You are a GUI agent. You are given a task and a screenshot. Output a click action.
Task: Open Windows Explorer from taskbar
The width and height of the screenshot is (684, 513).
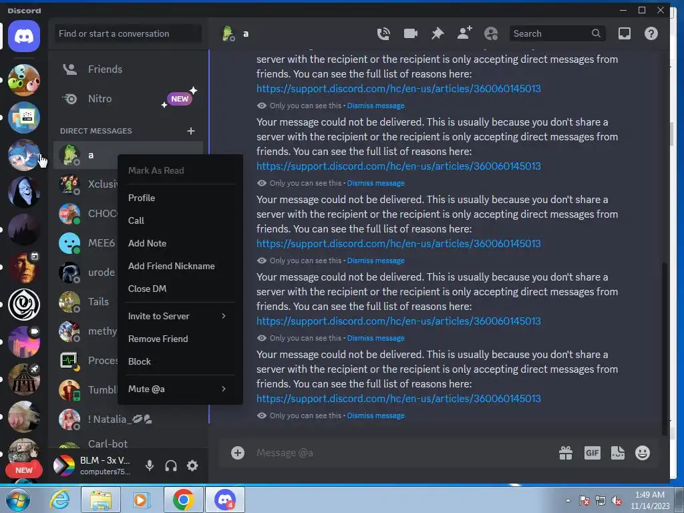101,500
